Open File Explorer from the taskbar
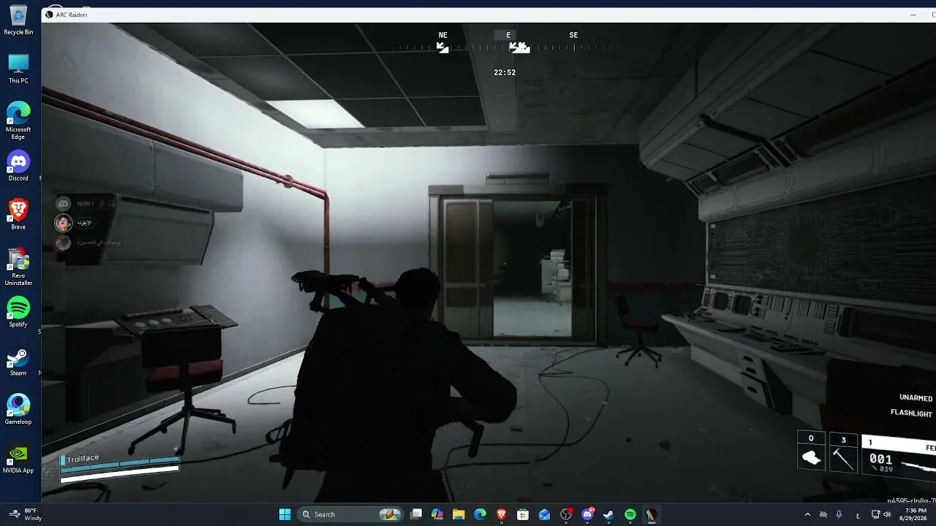Image resolution: width=936 pixels, height=526 pixels. [x=458, y=514]
